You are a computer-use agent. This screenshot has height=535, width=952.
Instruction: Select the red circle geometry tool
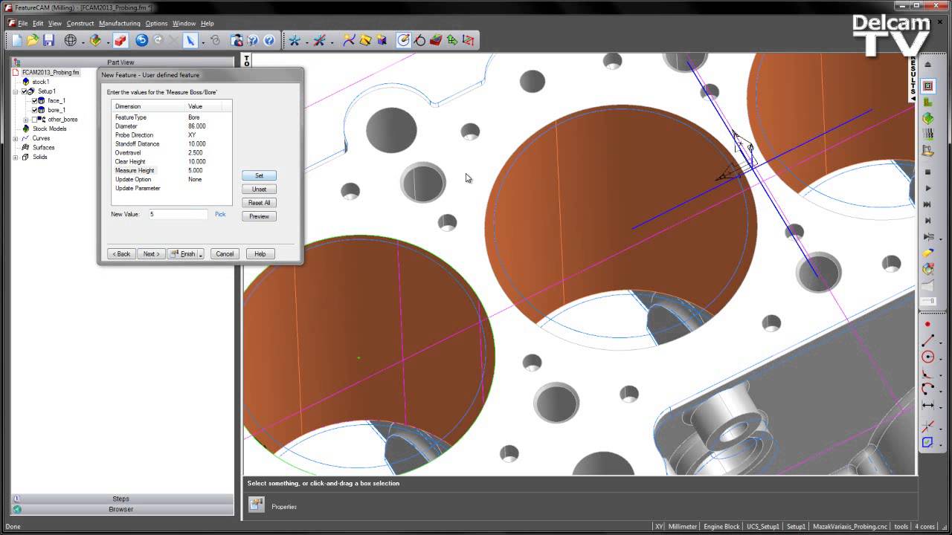click(927, 357)
